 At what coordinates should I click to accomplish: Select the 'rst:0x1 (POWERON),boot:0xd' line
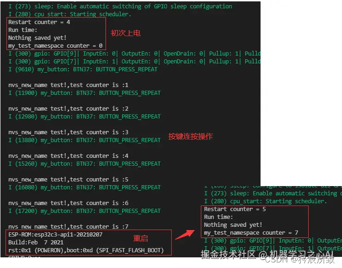pos(86,250)
